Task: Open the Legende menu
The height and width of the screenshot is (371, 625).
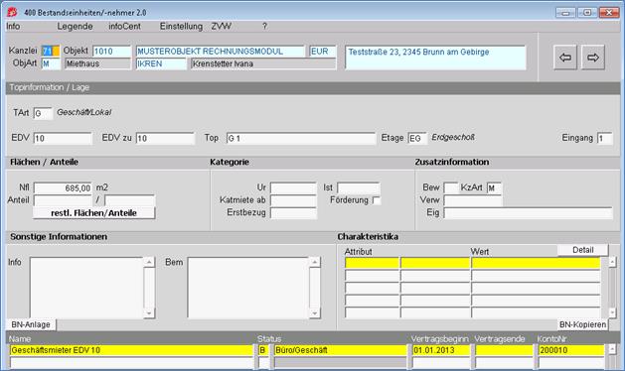Action: [x=75, y=26]
